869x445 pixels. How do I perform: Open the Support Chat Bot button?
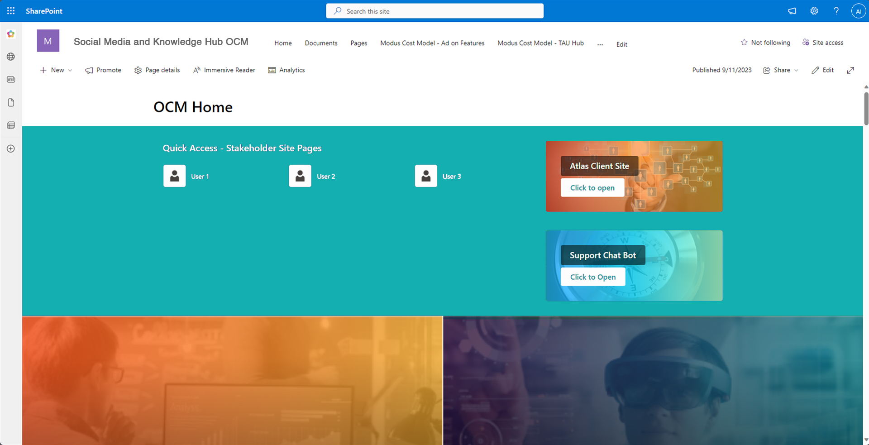pyautogui.click(x=593, y=277)
